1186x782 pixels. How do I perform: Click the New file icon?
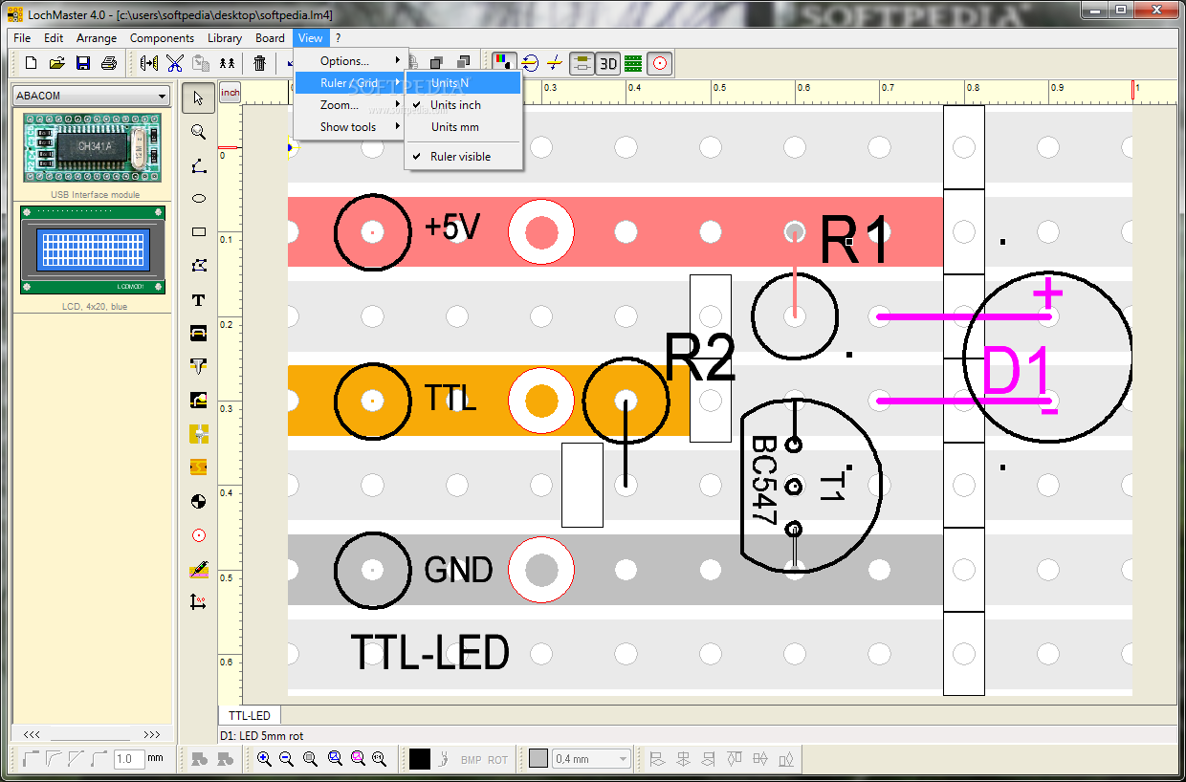coord(31,63)
